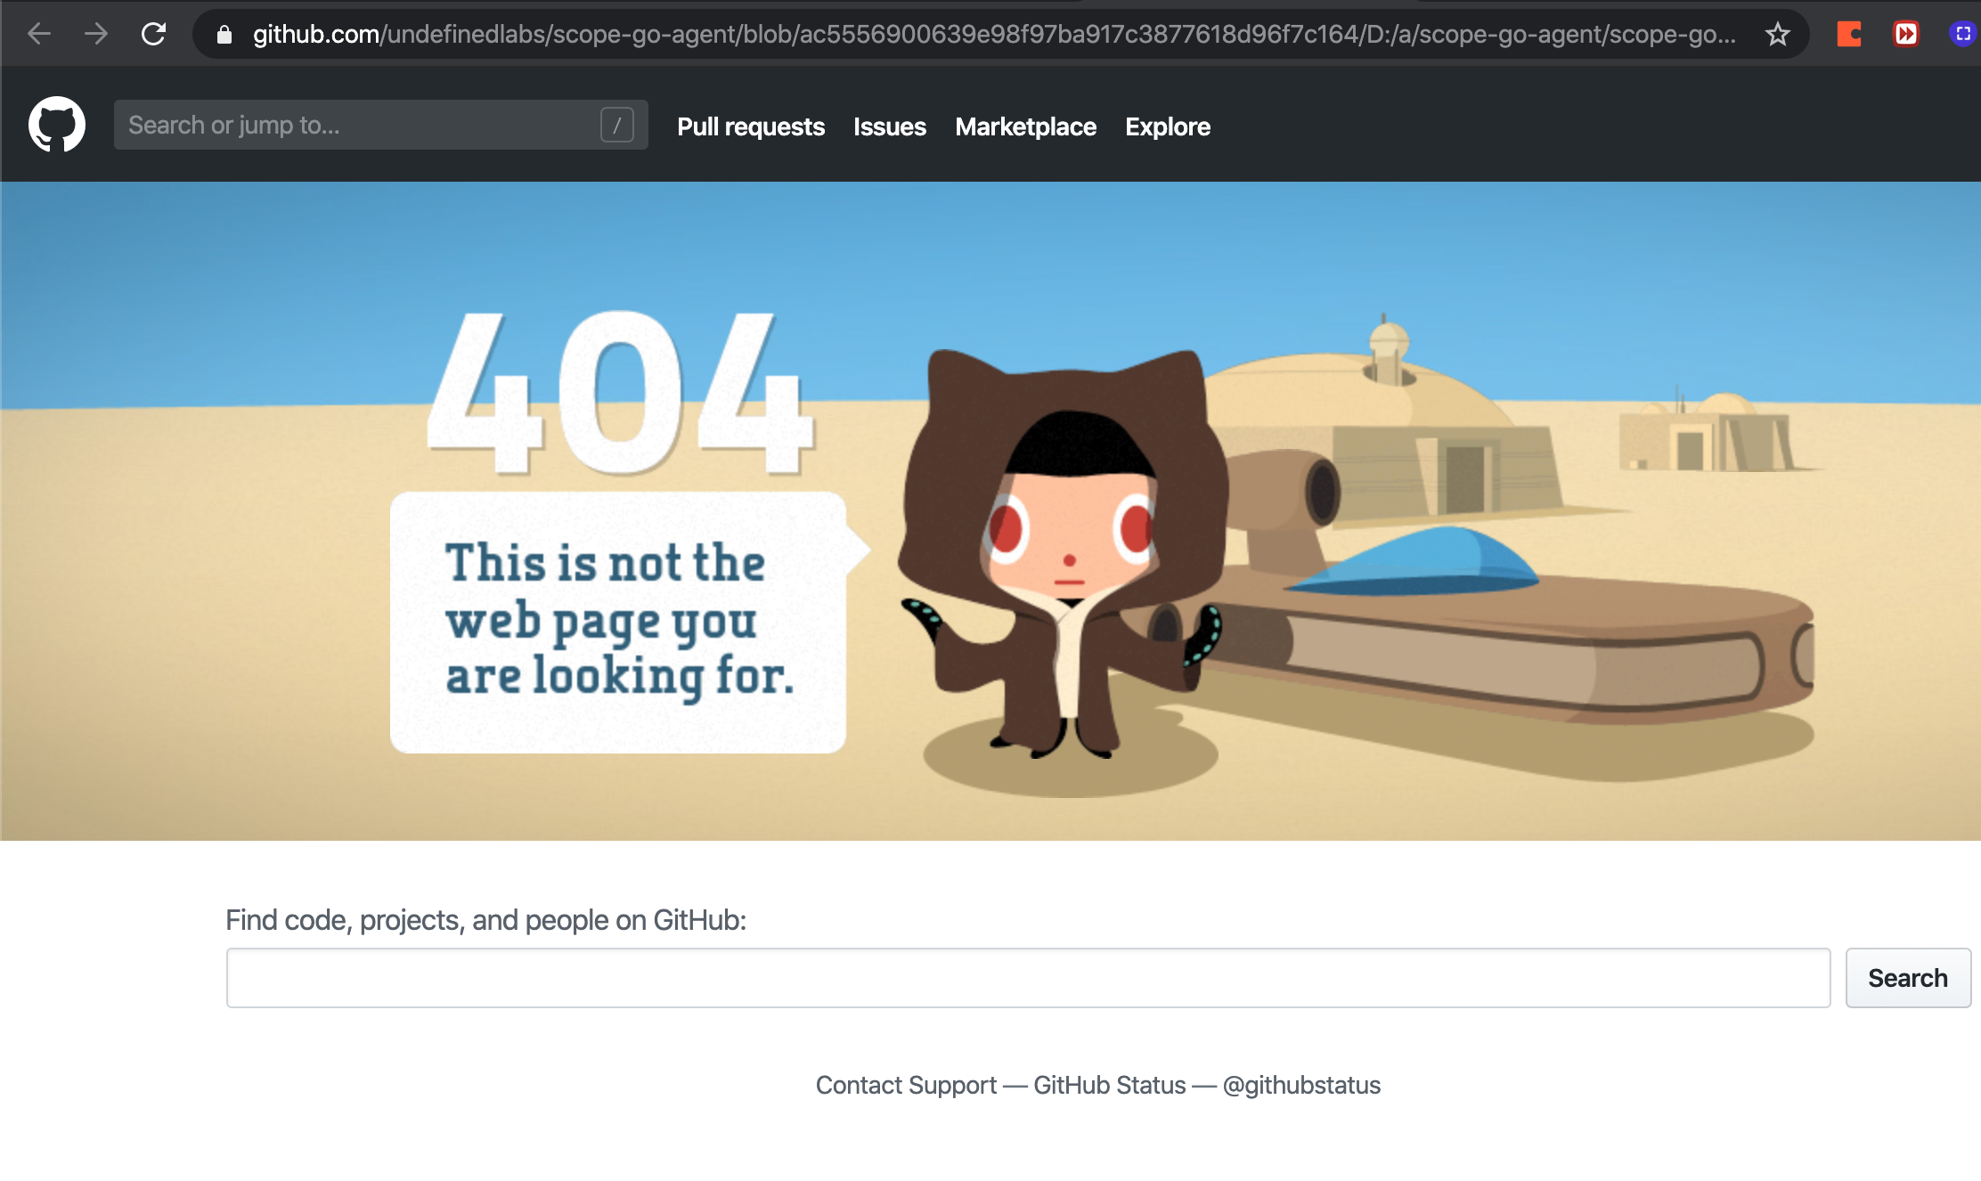Click the Search button

tap(1907, 978)
